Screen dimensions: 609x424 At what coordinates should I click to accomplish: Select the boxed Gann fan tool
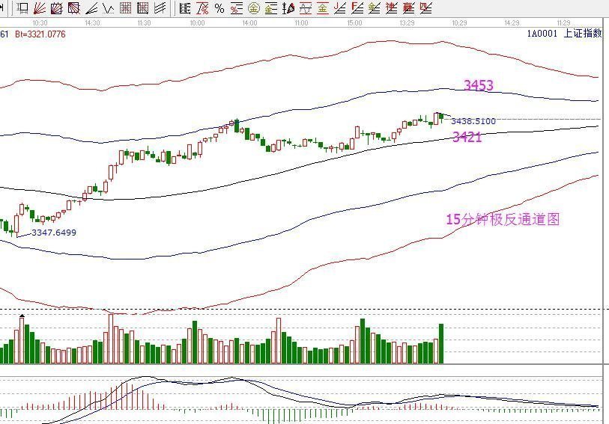(x=57, y=7)
